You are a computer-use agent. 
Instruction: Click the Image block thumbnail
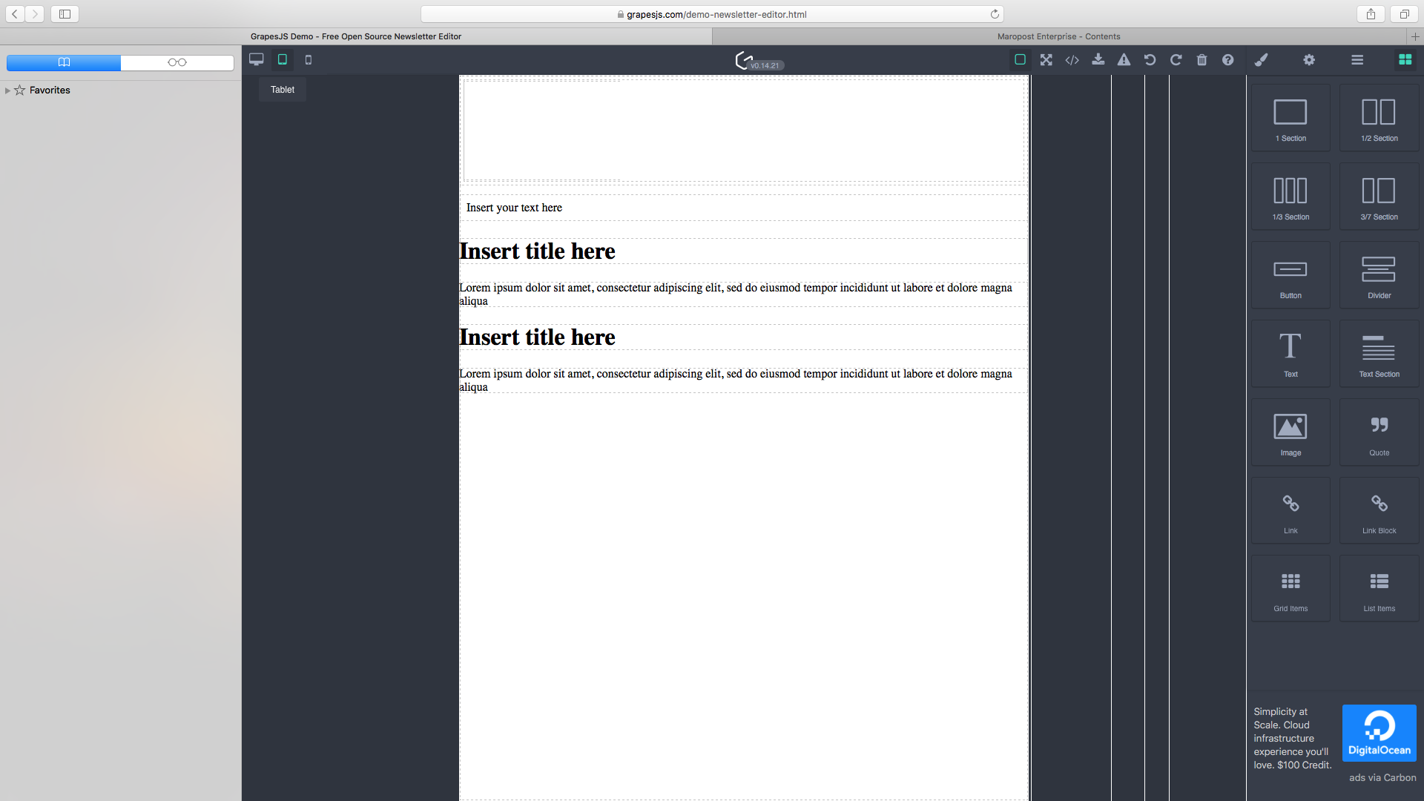tap(1290, 432)
